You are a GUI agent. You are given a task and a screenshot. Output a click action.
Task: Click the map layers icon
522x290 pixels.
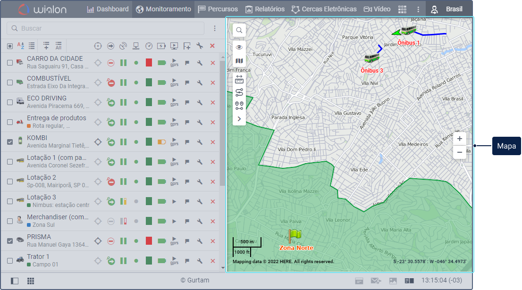coord(239,61)
